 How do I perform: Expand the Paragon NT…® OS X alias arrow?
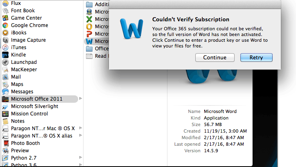click(x=81, y=135)
